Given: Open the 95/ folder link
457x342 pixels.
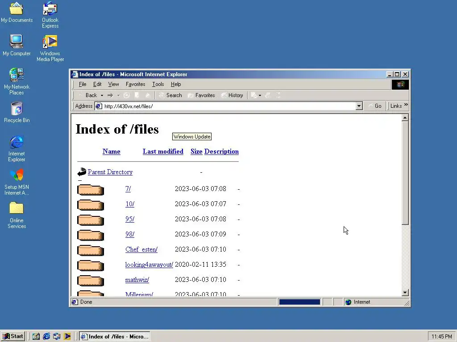Looking at the screenshot, I should (130, 219).
